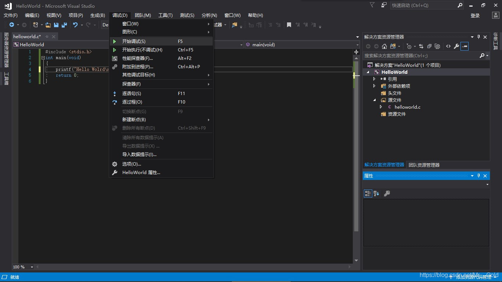Select 开始执行(不调试) menu item
Image resolution: width=502 pixels, height=282 pixels.
(161, 50)
